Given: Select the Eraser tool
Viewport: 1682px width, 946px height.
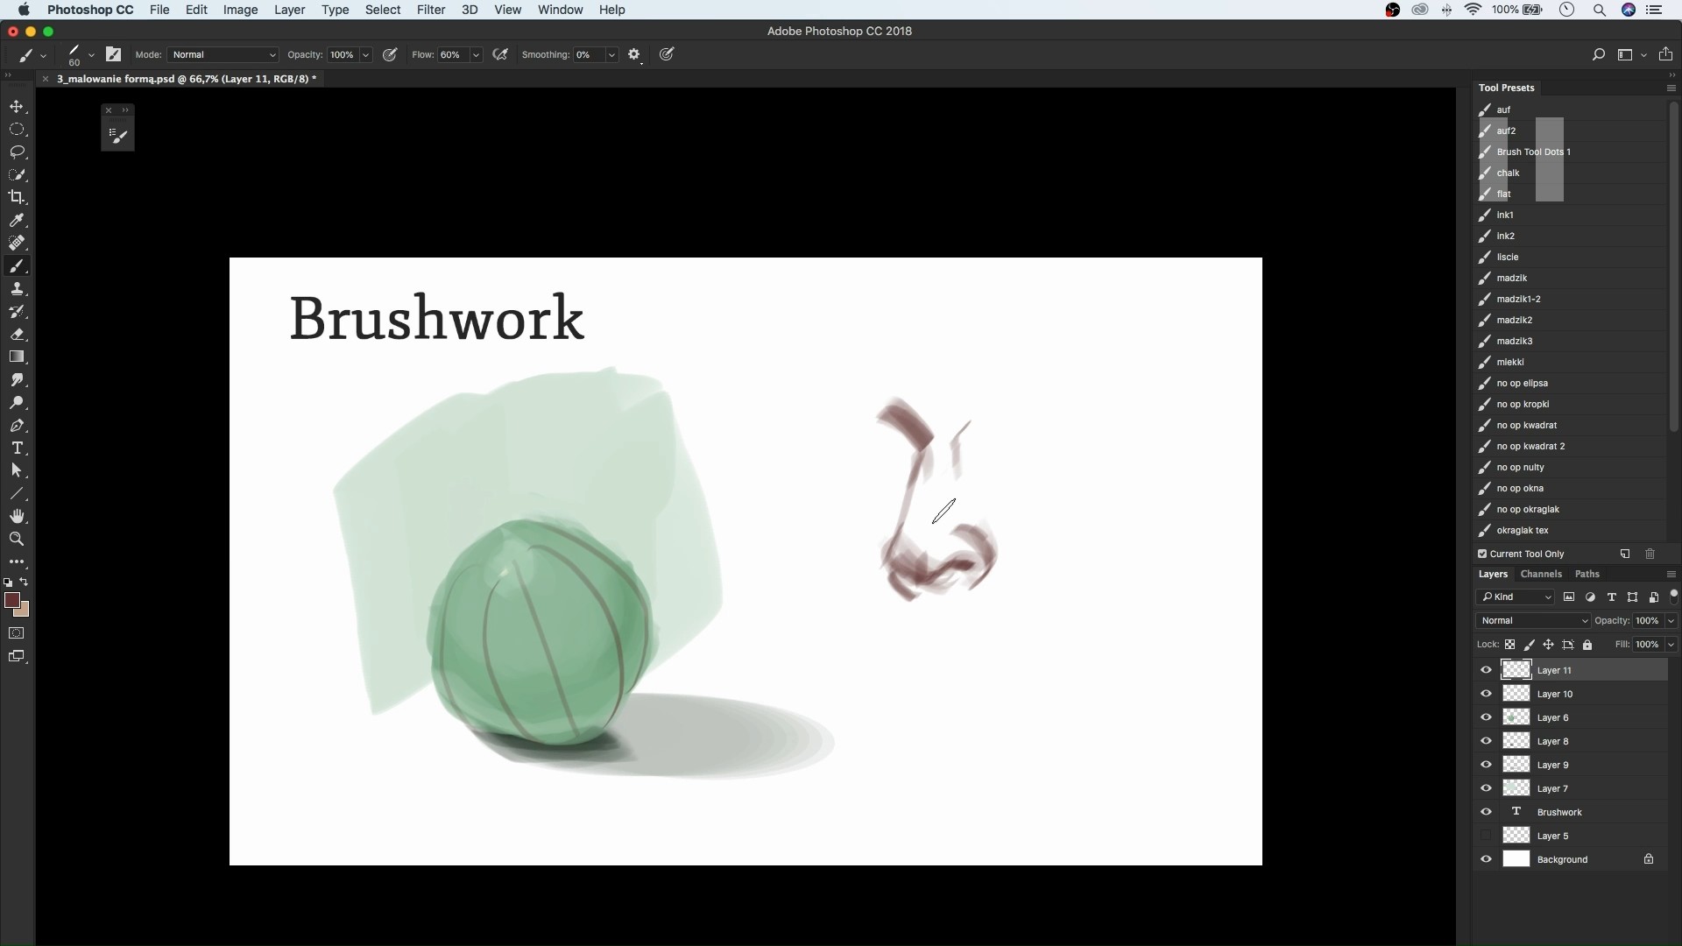Looking at the screenshot, I should [x=17, y=334].
